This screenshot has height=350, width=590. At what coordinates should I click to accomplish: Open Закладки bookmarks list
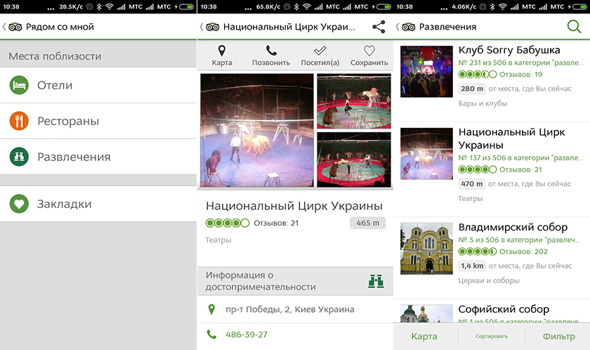point(98,204)
